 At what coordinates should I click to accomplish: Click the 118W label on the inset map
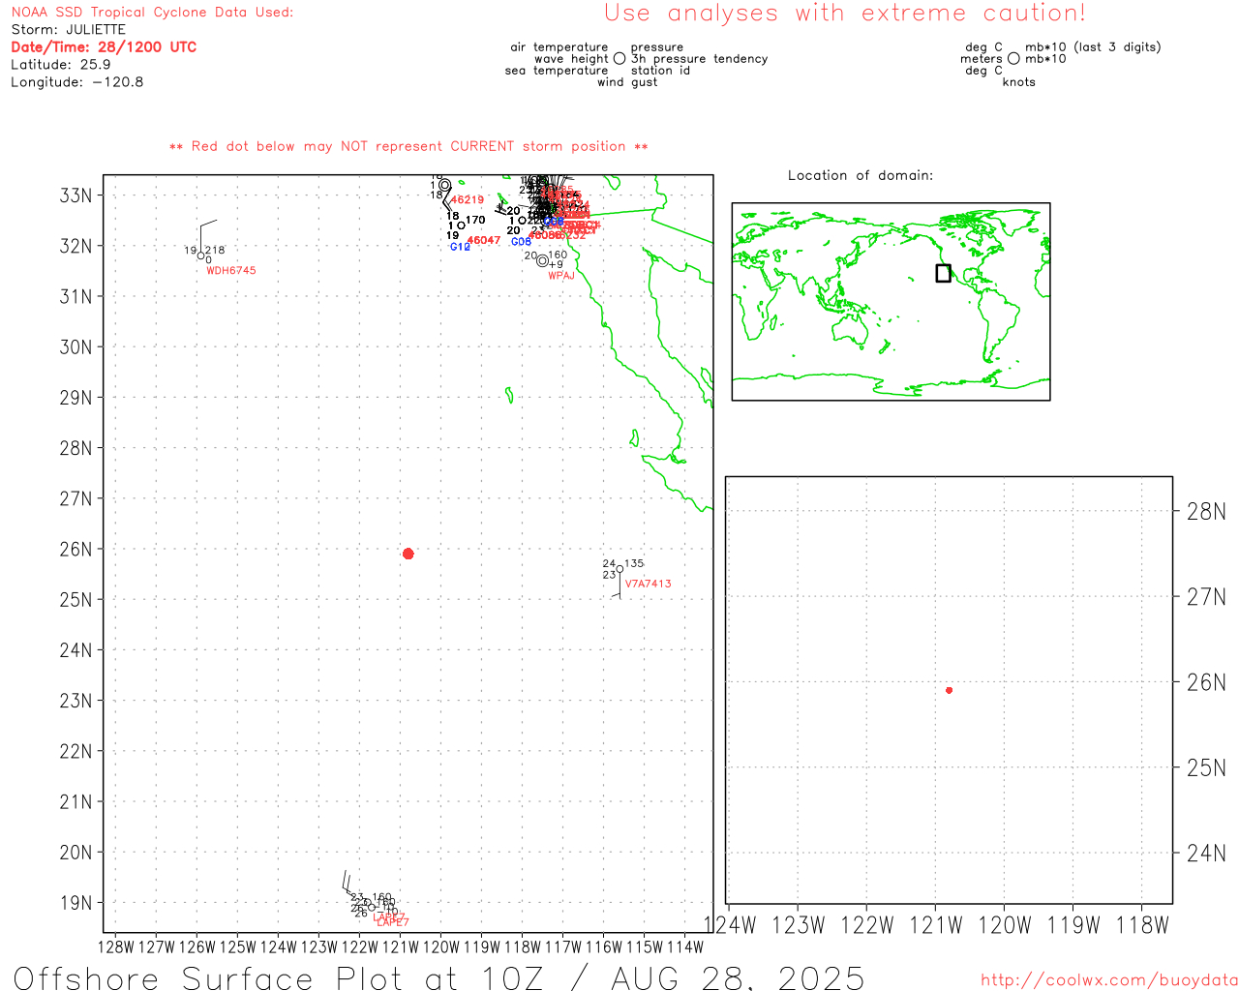[1143, 925]
